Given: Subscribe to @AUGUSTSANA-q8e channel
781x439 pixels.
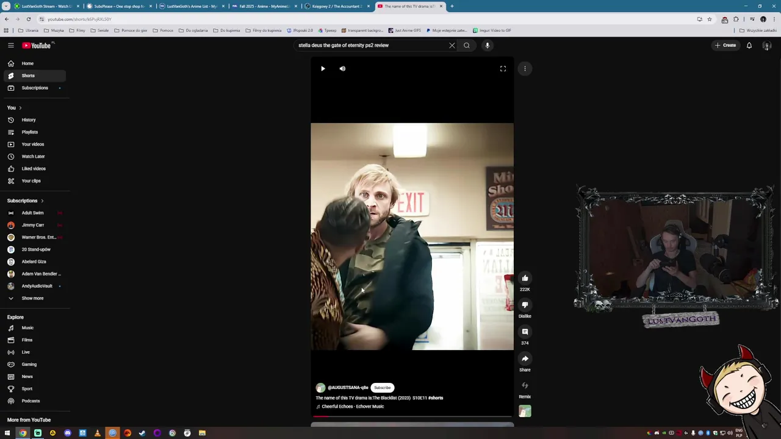Looking at the screenshot, I should click(x=383, y=388).
